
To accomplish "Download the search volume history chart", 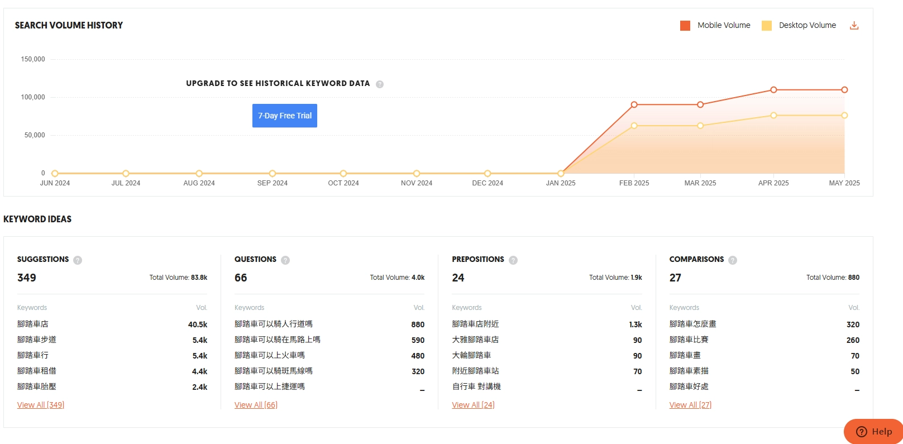I will [854, 25].
